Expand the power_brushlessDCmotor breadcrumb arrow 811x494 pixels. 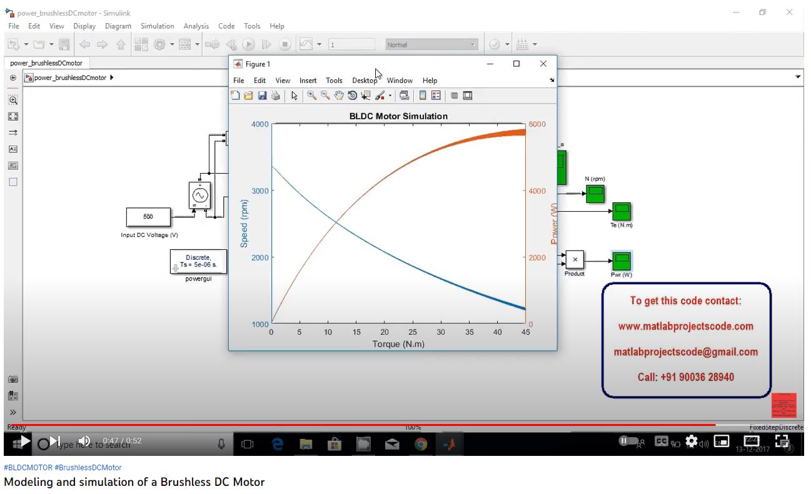pos(111,77)
